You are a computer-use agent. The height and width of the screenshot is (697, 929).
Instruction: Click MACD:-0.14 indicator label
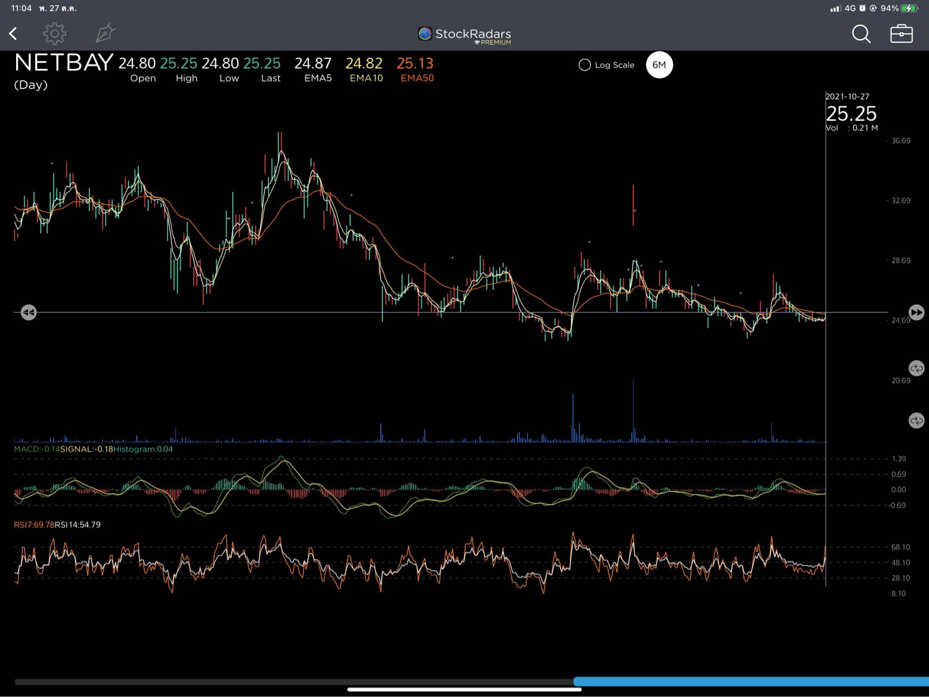click(37, 449)
